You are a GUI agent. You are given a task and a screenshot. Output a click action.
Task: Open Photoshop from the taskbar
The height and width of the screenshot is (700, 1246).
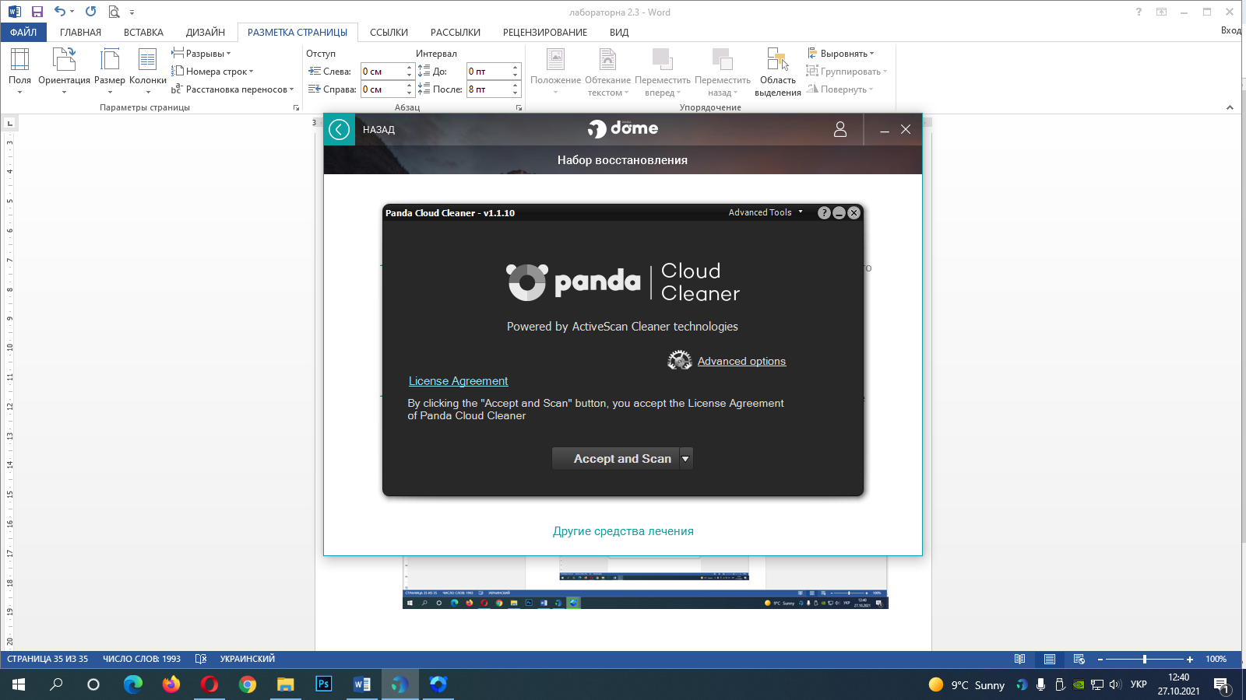[323, 684]
